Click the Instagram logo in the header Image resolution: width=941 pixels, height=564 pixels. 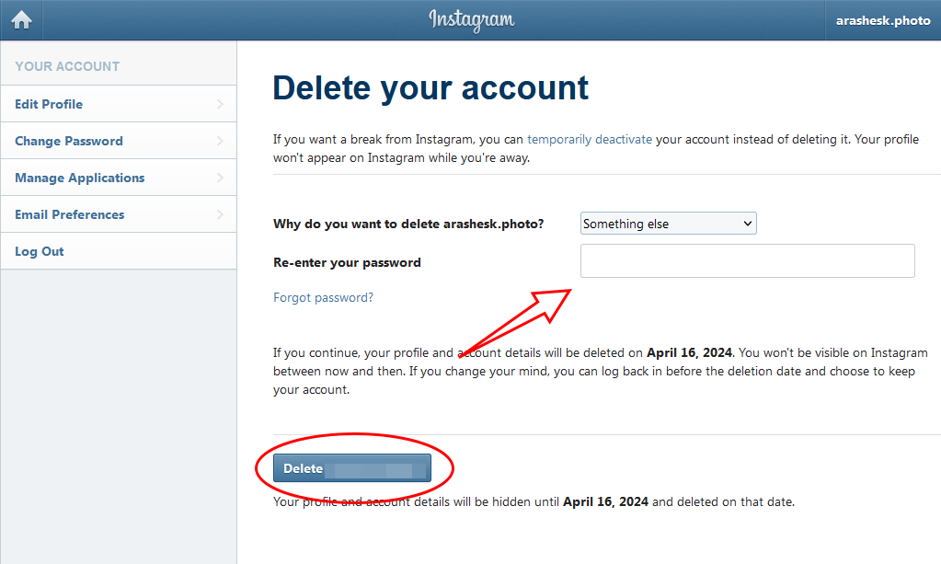pyautogui.click(x=471, y=19)
